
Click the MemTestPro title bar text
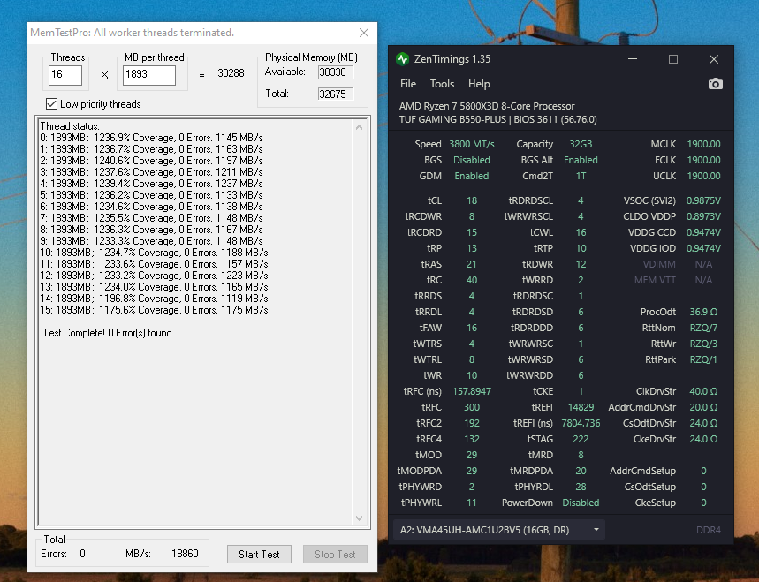tap(133, 33)
